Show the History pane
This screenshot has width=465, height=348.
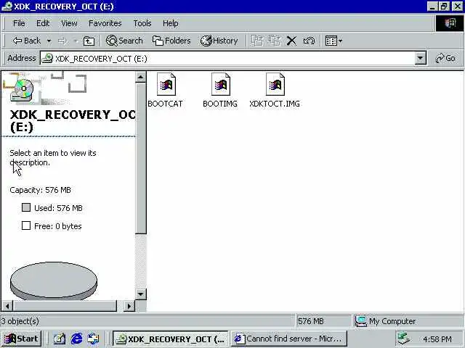(x=219, y=41)
